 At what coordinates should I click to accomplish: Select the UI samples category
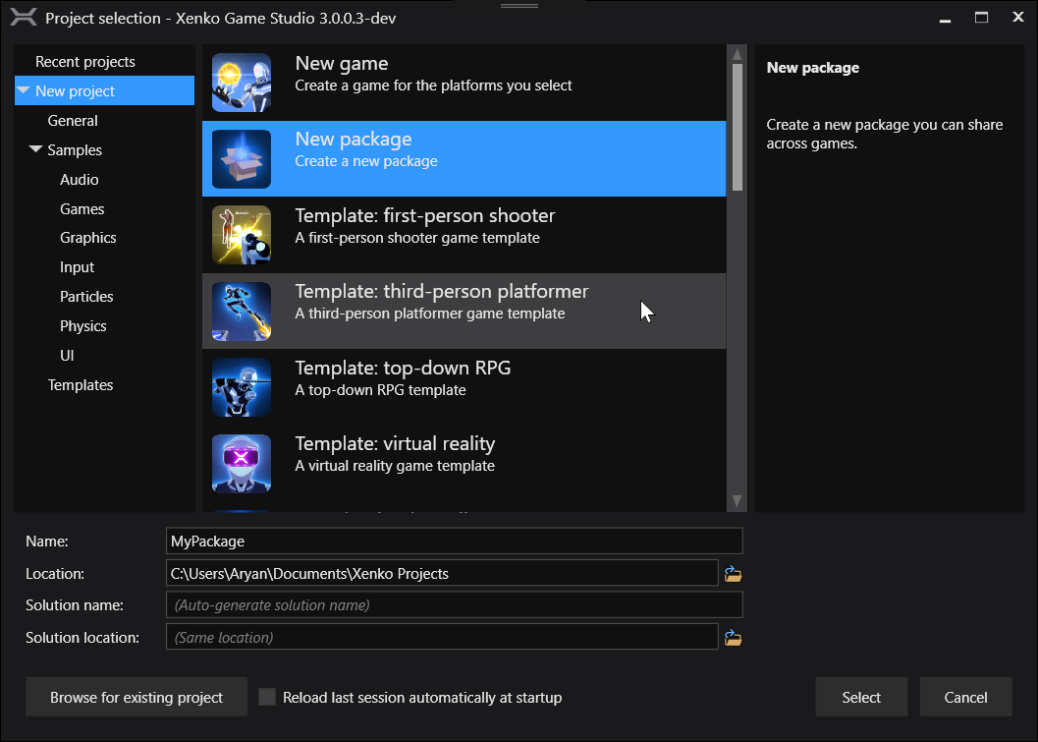[x=67, y=356]
